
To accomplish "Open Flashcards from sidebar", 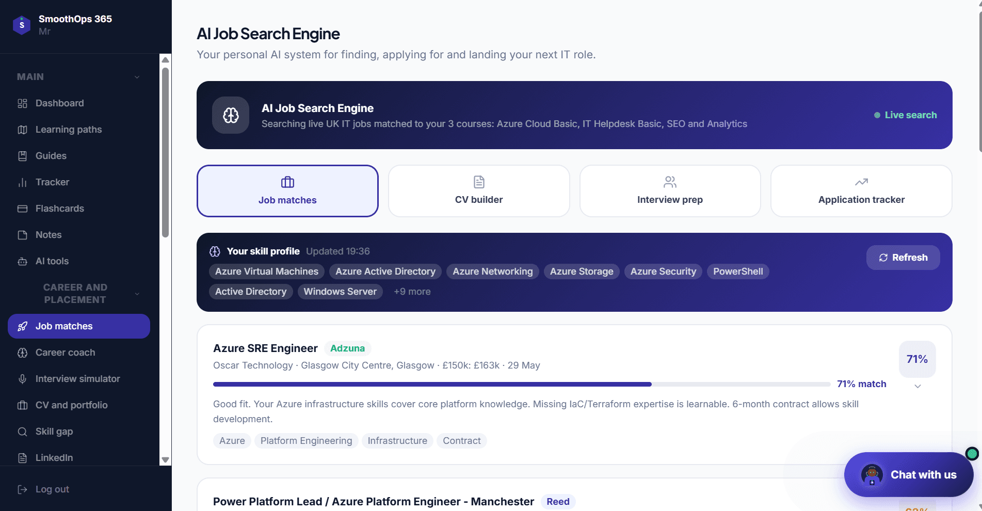I will (79, 209).
